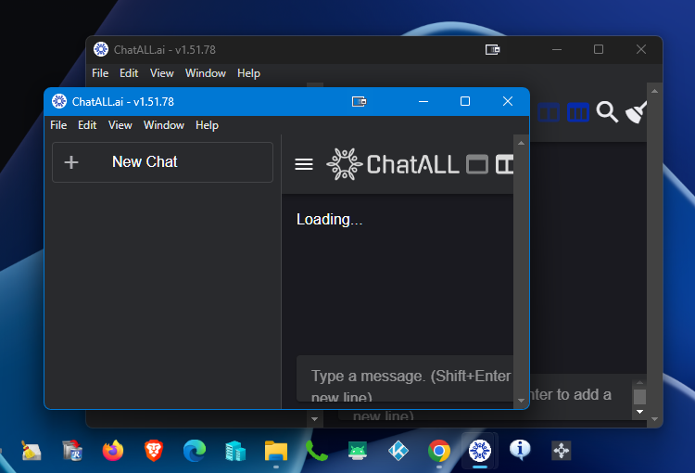Open Microsoft Edge from the taskbar
The width and height of the screenshot is (695, 473).
pos(195,451)
